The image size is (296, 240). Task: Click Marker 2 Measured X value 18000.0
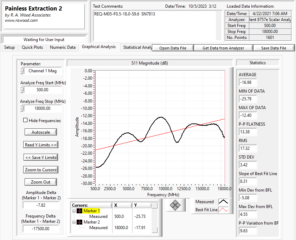(x=121, y=228)
